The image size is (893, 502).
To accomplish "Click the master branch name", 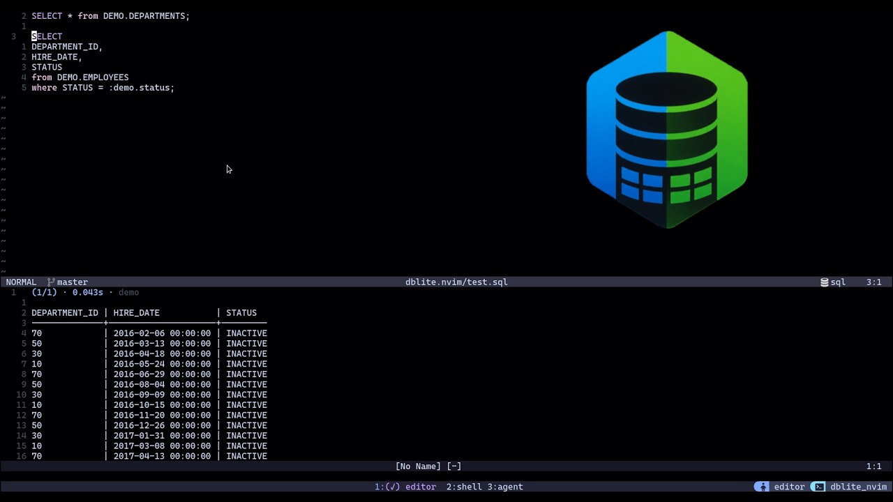I will pos(73,282).
